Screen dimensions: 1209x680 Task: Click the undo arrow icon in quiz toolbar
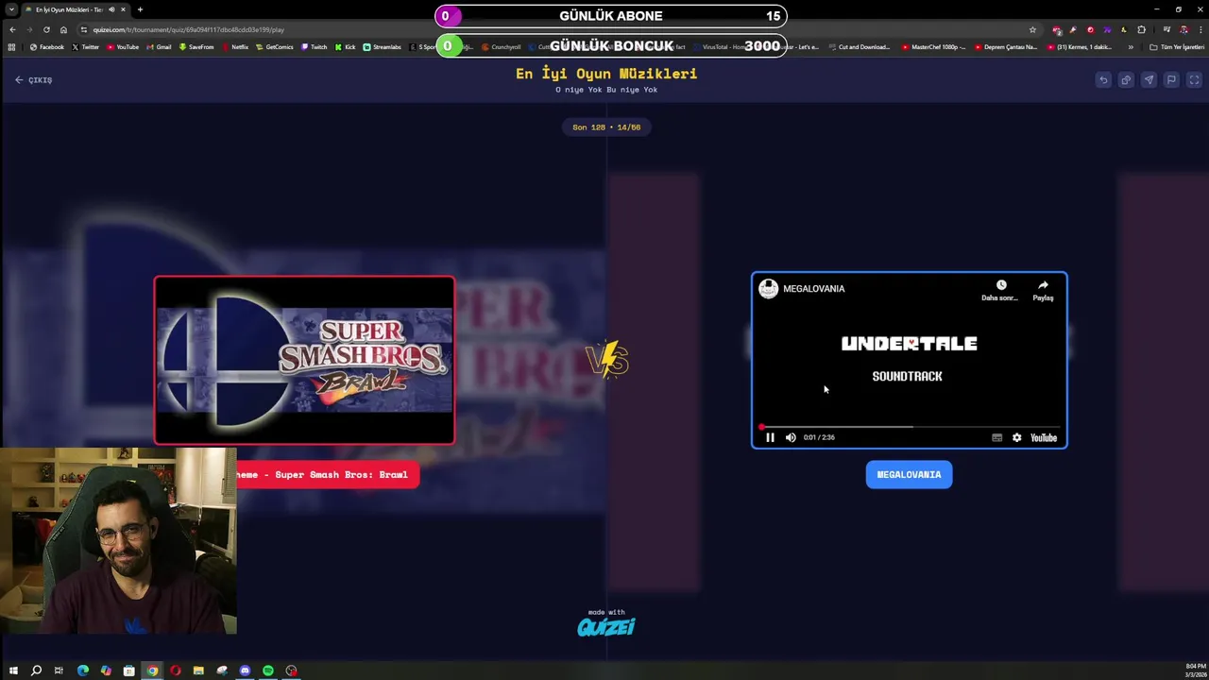coord(1103,80)
